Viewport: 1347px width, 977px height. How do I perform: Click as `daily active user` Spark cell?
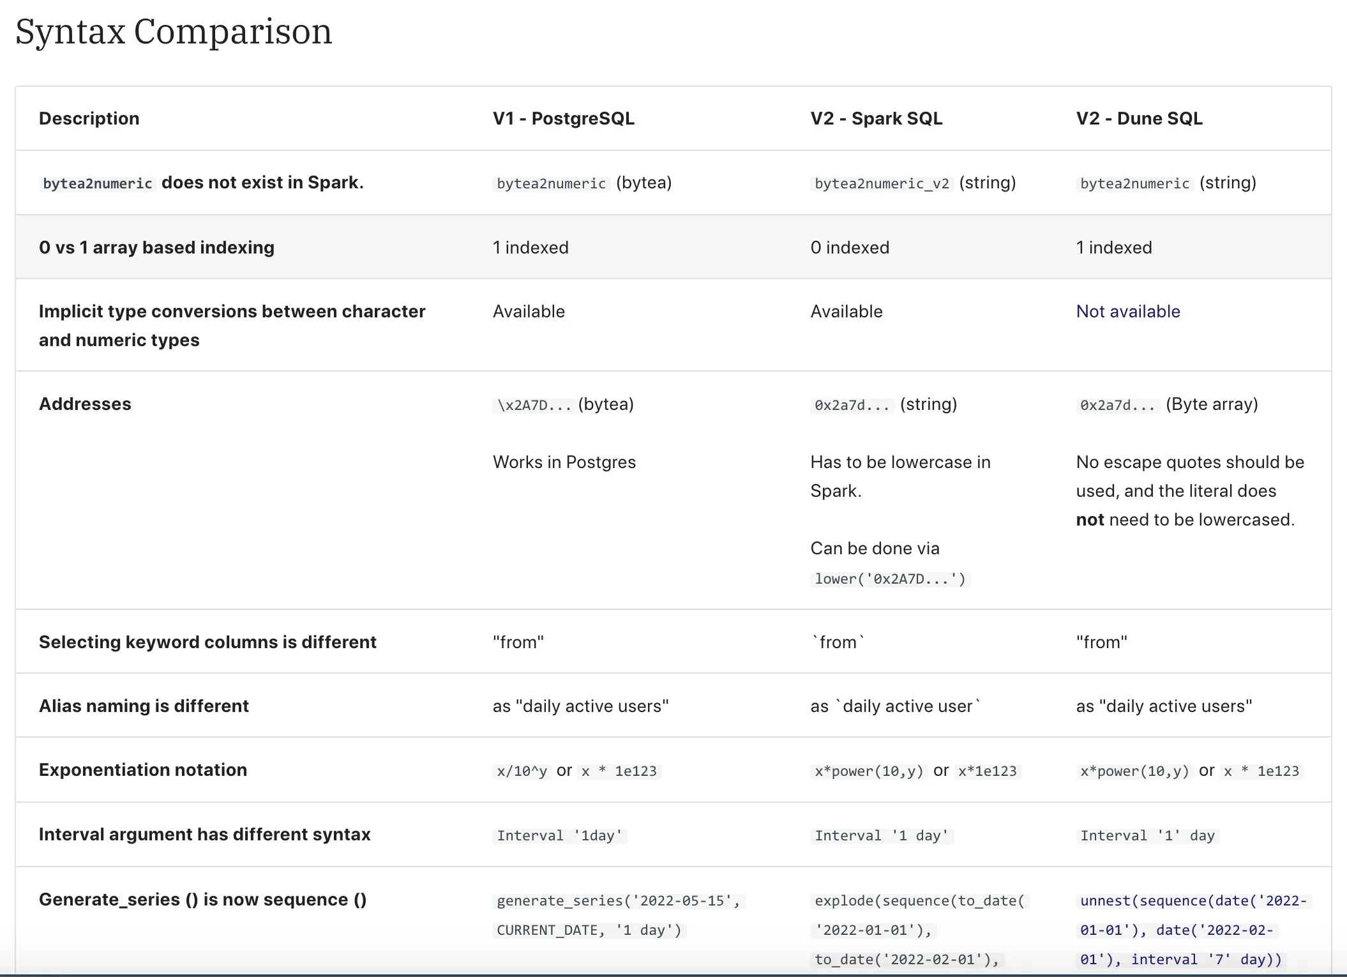click(x=896, y=706)
